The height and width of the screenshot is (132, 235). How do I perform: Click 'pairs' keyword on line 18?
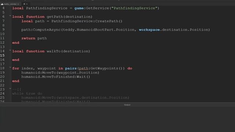71,69
